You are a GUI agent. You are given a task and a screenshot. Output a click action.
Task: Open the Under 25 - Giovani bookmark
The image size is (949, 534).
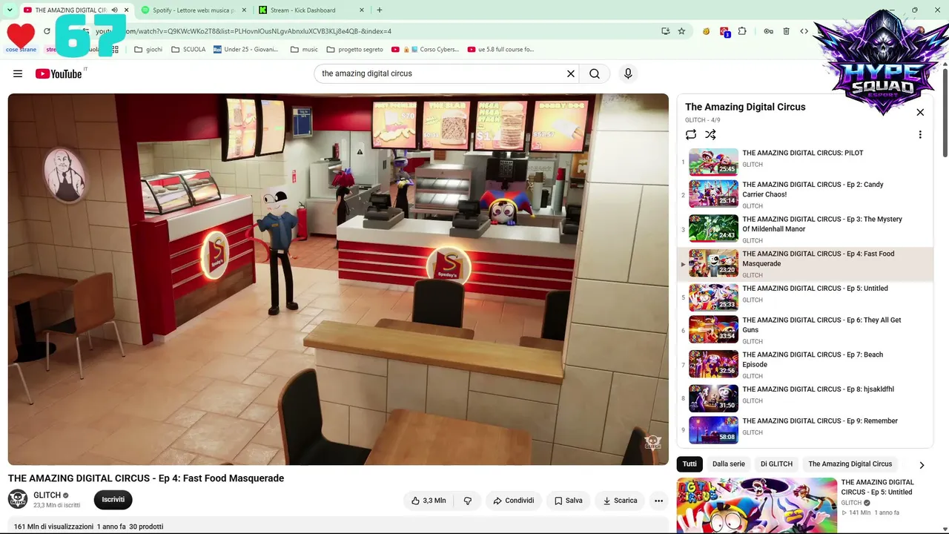[246, 50]
